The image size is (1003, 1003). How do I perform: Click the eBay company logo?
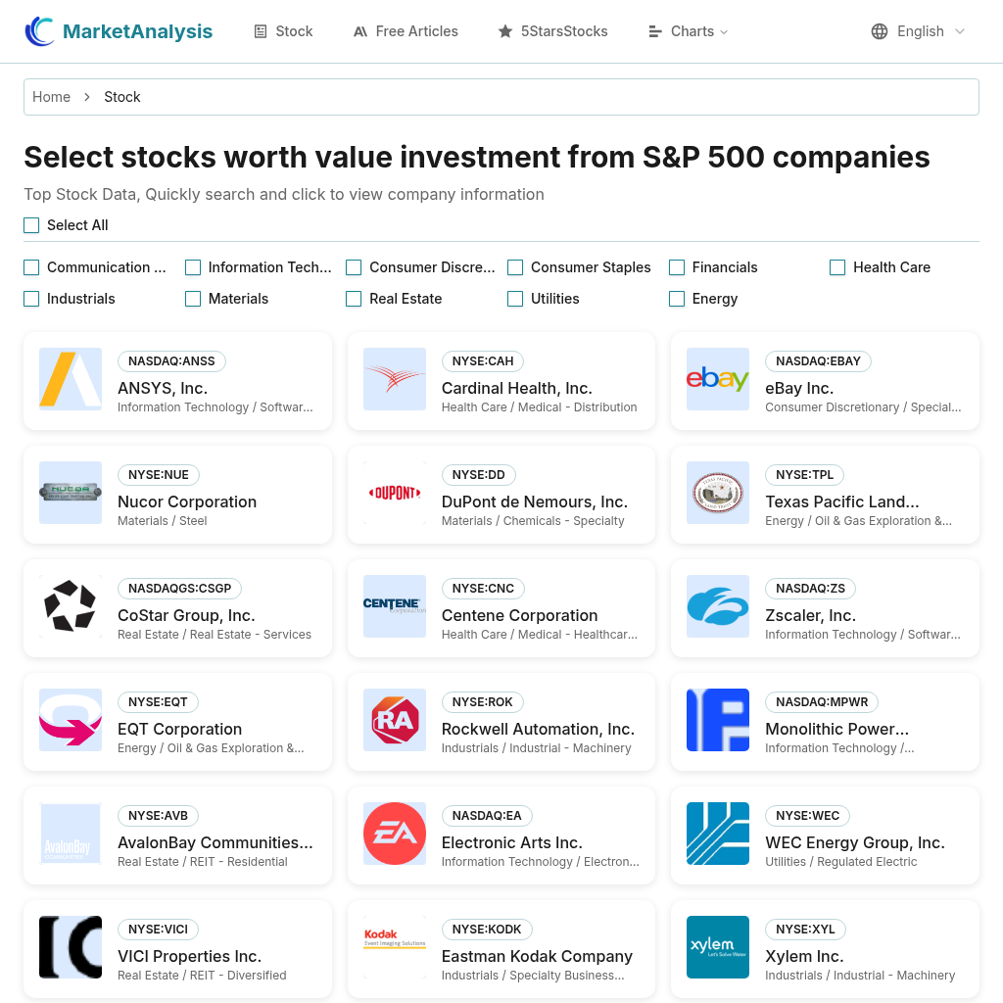coord(718,379)
